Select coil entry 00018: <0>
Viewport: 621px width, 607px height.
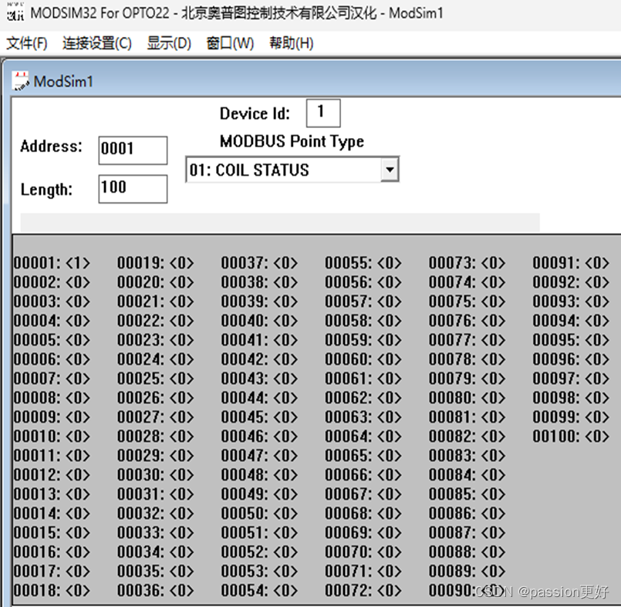tap(52, 590)
